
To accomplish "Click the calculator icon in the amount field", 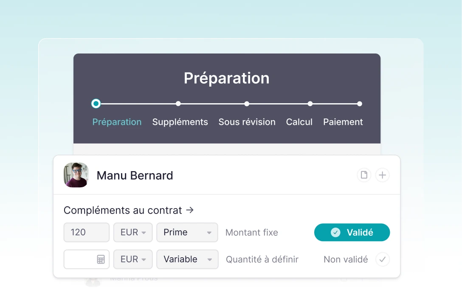I will tap(101, 259).
